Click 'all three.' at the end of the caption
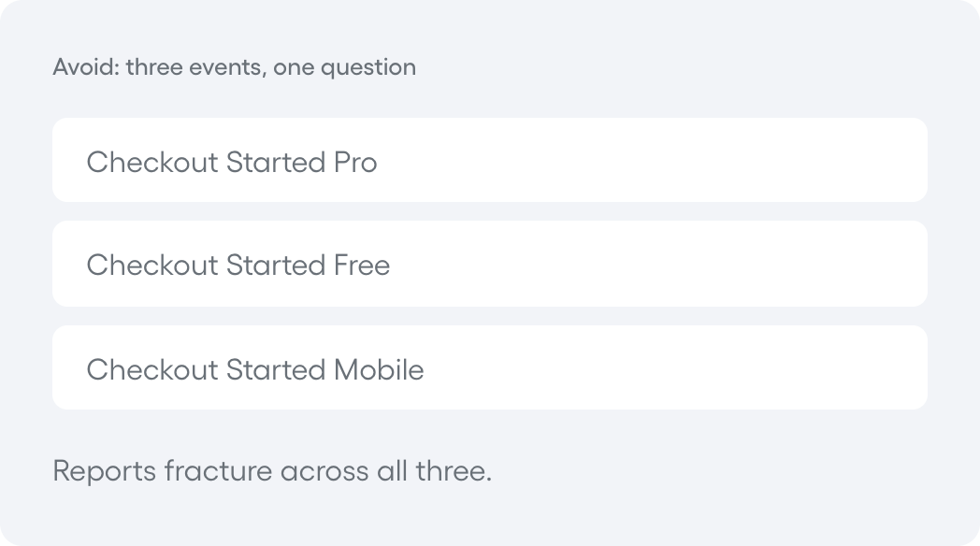 (x=435, y=471)
